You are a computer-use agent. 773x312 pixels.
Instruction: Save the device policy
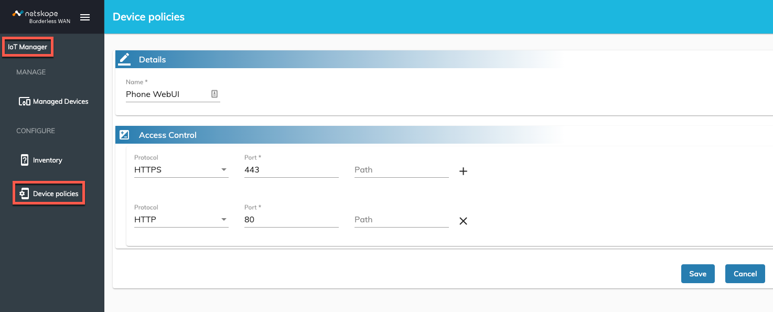pyautogui.click(x=697, y=274)
